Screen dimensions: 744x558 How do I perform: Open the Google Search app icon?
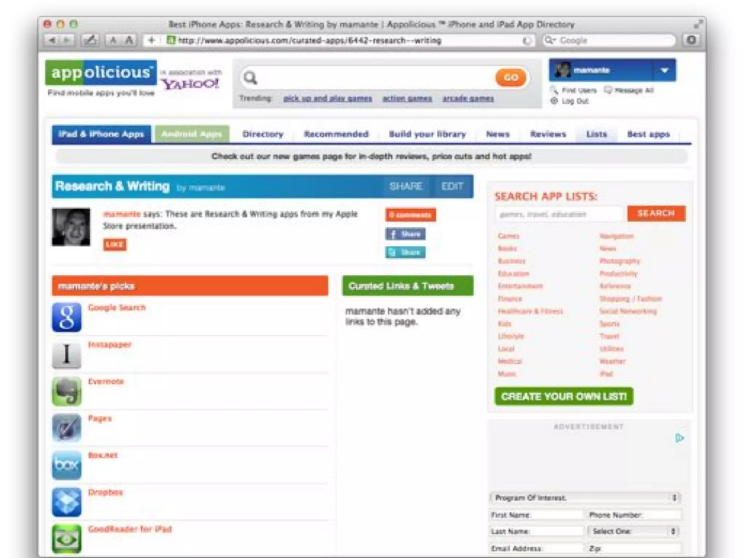coord(66,317)
